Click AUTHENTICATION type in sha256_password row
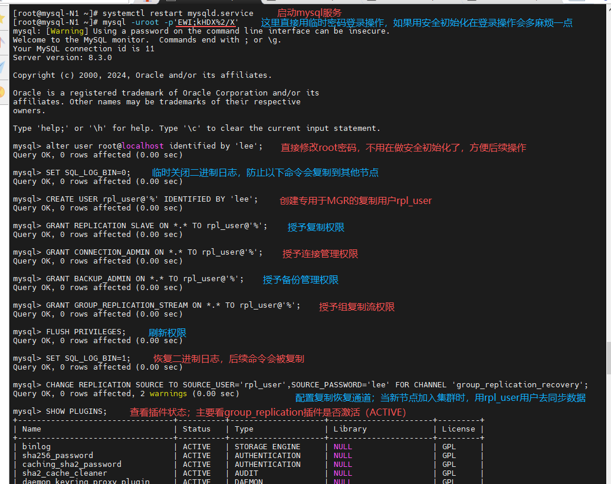This screenshot has height=484, width=611. tap(267, 456)
